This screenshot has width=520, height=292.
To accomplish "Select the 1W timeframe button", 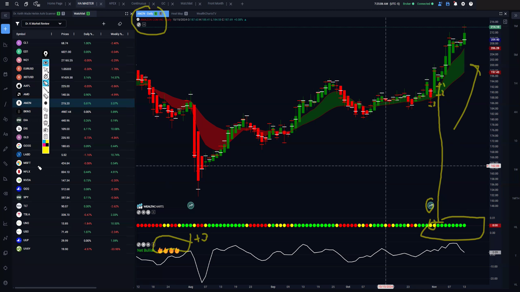I will point(516,170).
